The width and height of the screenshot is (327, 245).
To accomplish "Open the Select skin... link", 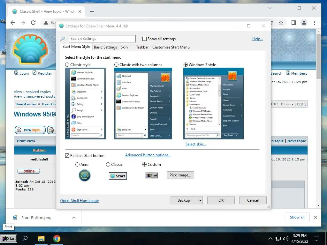I will pos(196,144).
